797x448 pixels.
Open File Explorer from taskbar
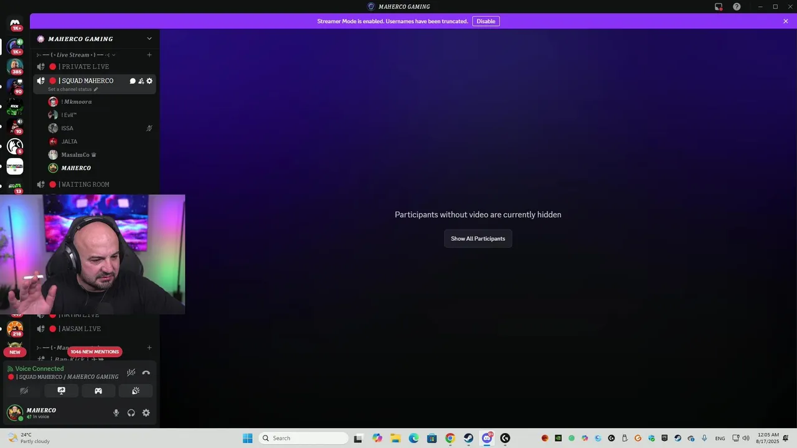(395, 438)
